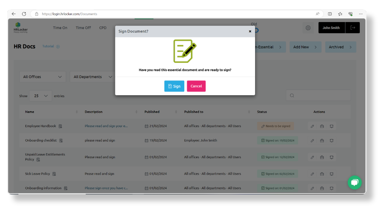Click the logout icon beside John Smith

coord(353,27)
